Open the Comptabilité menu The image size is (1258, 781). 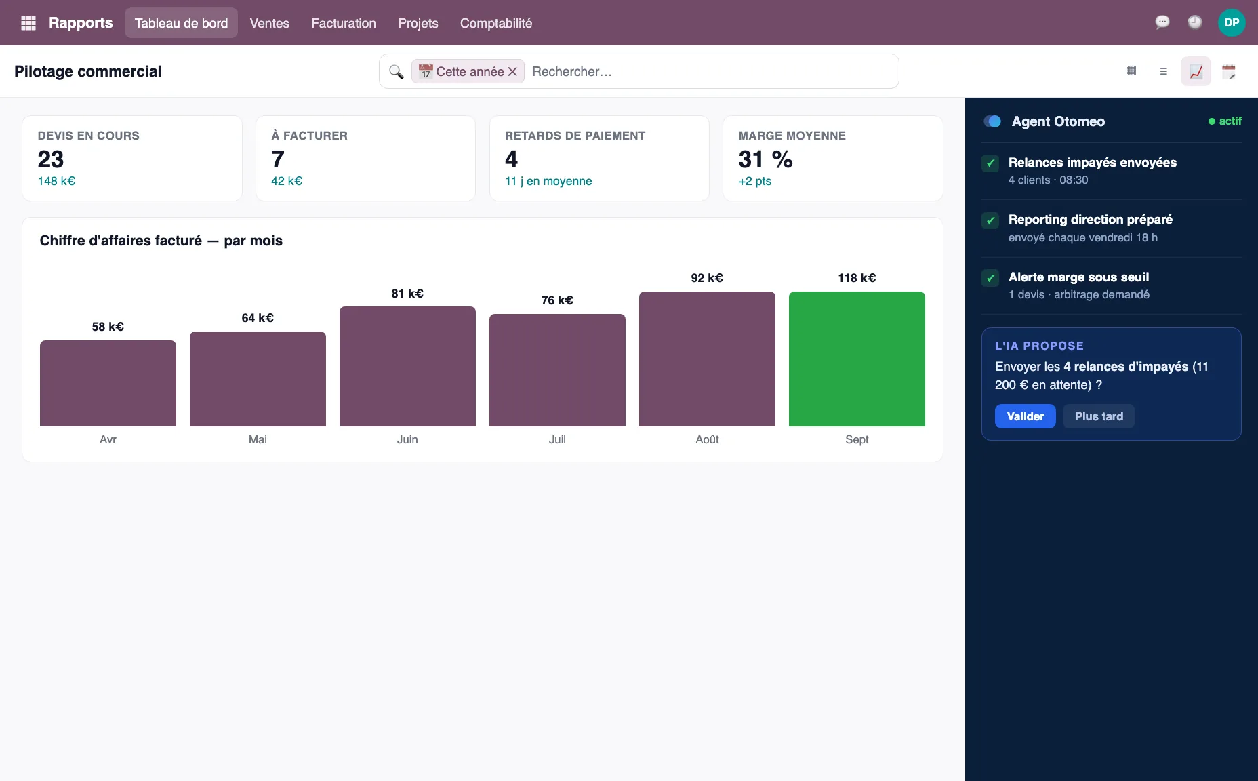496,23
